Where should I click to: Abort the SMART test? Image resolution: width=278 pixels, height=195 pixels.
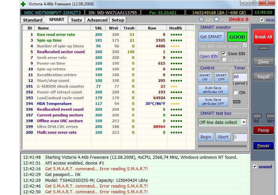point(223,137)
